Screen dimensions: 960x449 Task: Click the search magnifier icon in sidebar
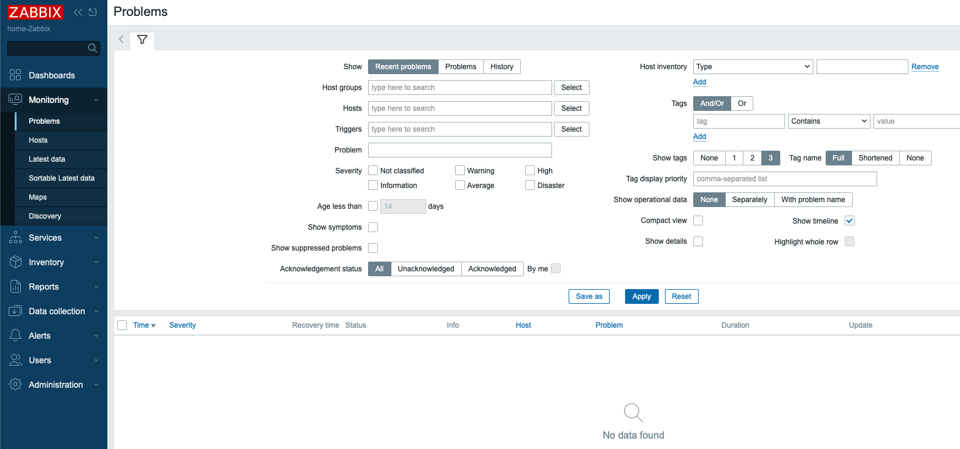coord(93,48)
